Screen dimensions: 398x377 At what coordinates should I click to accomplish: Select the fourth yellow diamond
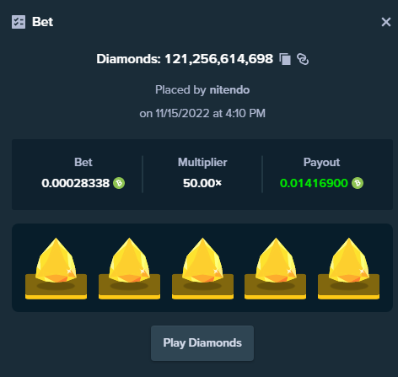(x=276, y=268)
